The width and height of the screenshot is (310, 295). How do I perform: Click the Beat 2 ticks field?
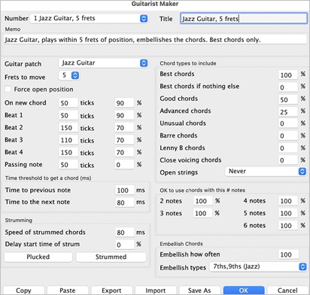(68, 128)
